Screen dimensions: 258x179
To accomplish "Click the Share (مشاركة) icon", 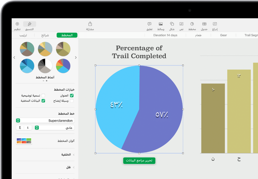I will pyautogui.click(x=90, y=26).
